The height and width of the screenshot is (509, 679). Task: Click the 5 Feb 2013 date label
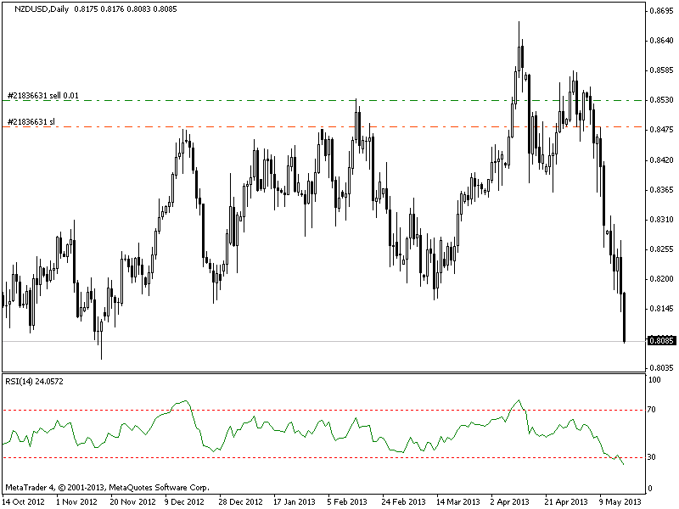(347, 501)
